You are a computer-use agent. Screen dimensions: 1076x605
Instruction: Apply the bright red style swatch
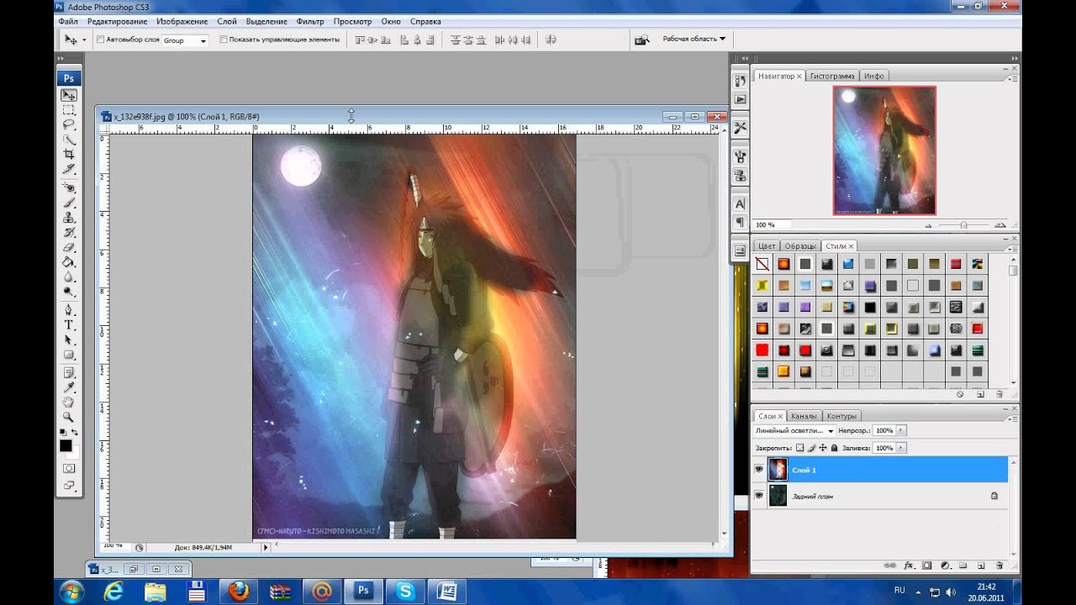pos(762,350)
